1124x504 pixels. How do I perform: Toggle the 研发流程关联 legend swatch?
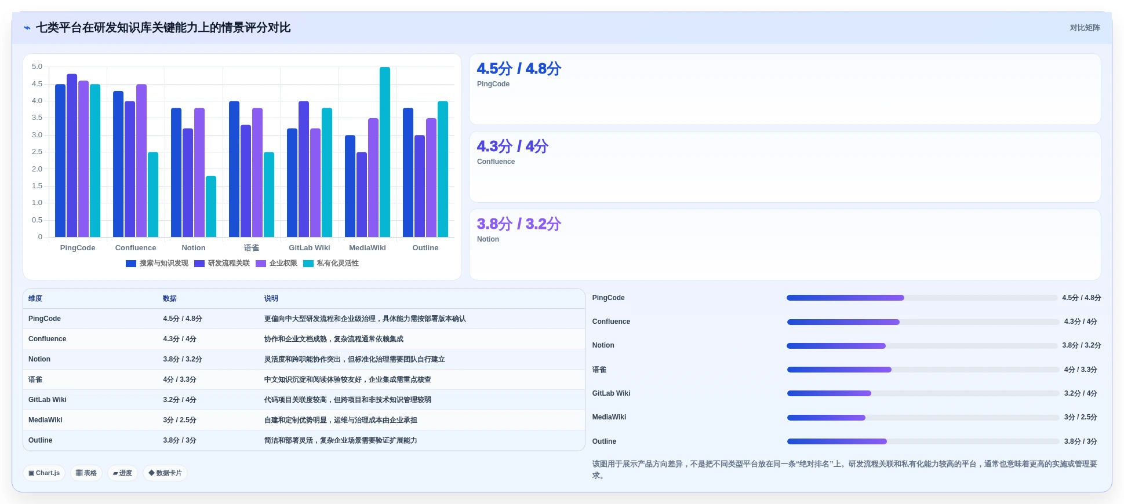pyautogui.click(x=199, y=264)
